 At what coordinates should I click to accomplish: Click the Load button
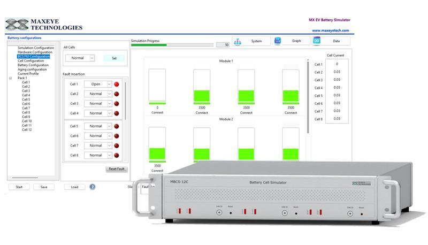[74, 187]
